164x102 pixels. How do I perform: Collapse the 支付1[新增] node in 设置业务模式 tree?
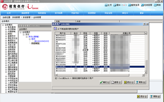[x=27, y=37]
